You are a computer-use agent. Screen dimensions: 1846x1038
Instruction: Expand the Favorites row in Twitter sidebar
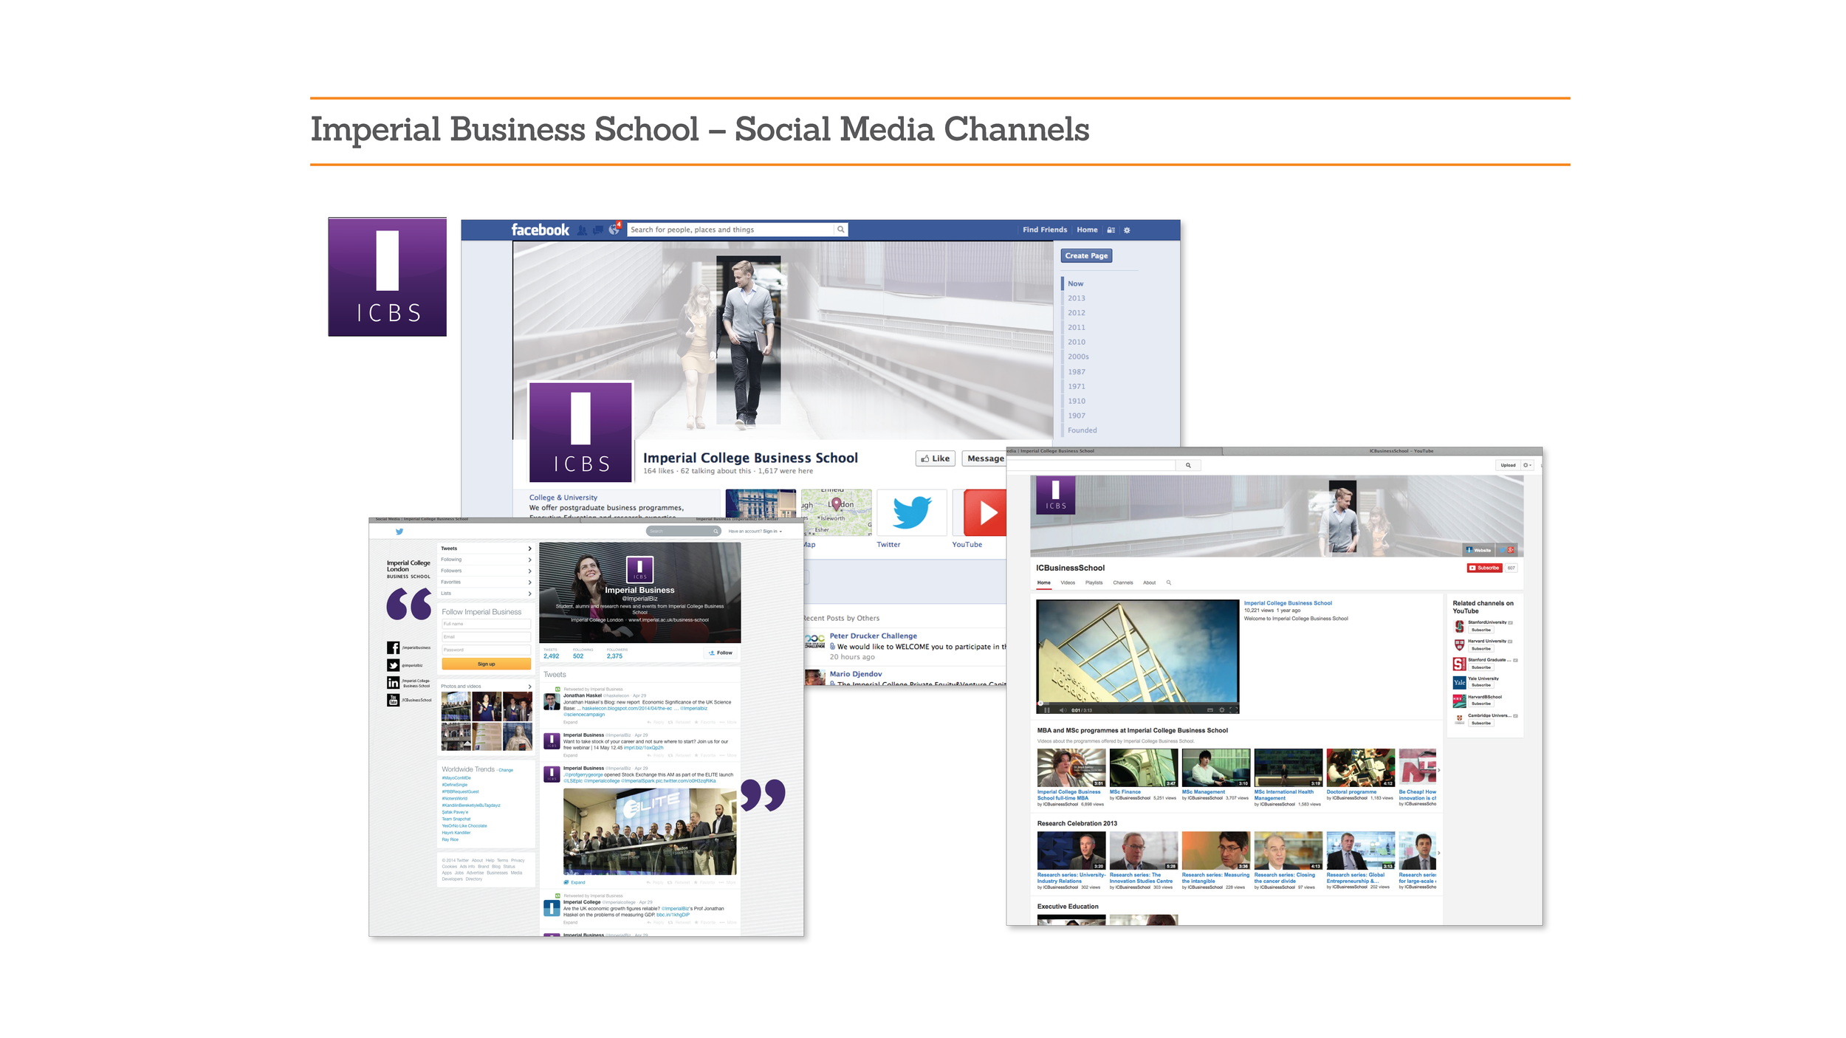(x=486, y=582)
